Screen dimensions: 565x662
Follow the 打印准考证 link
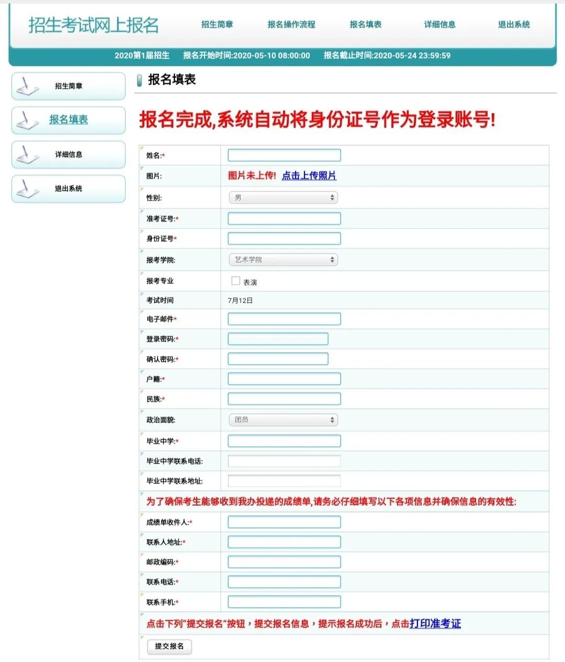click(x=435, y=624)
